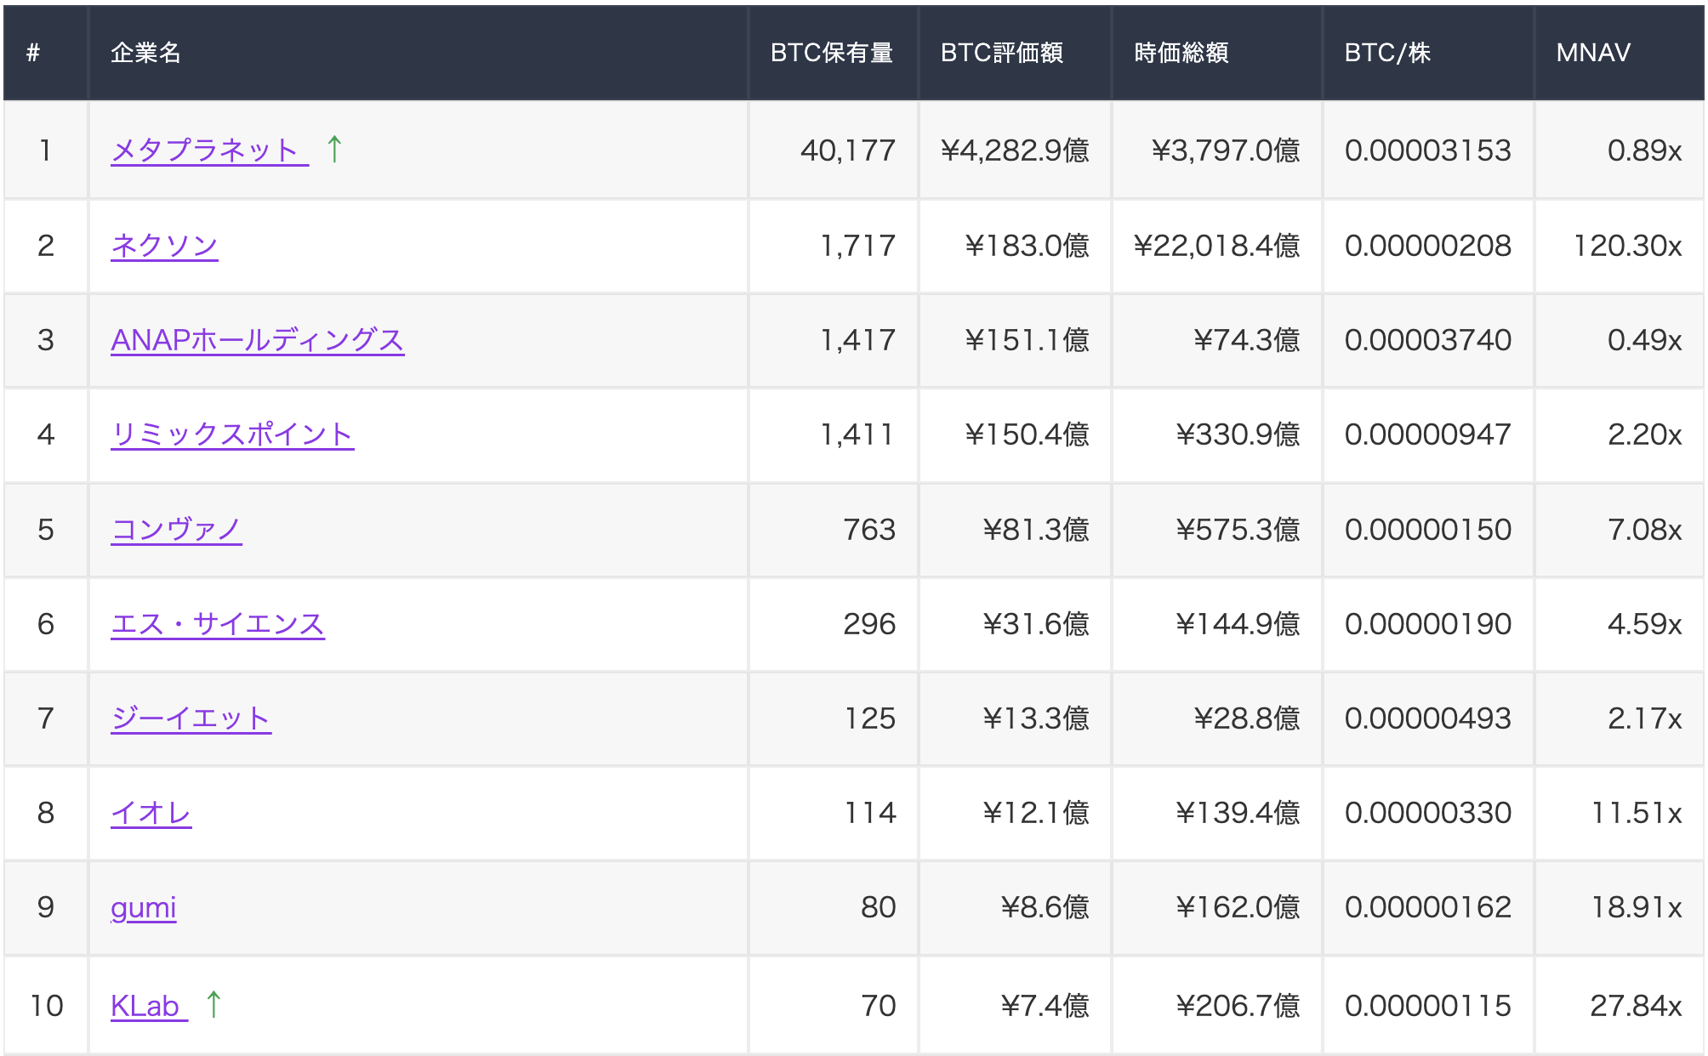
Task: Open the イオレ company link
Action: [x=151, y=813]
